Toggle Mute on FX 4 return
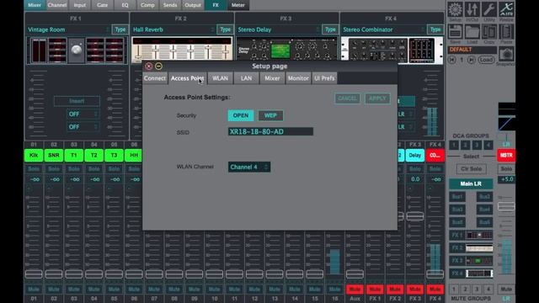Screen dimensions: 539x303 (435, 290)
